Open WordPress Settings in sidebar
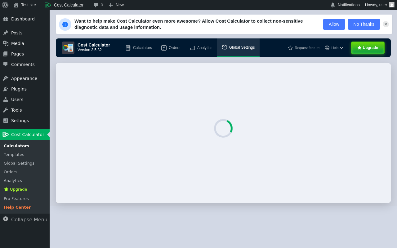397x248 pixels. [x=25, y=121]
